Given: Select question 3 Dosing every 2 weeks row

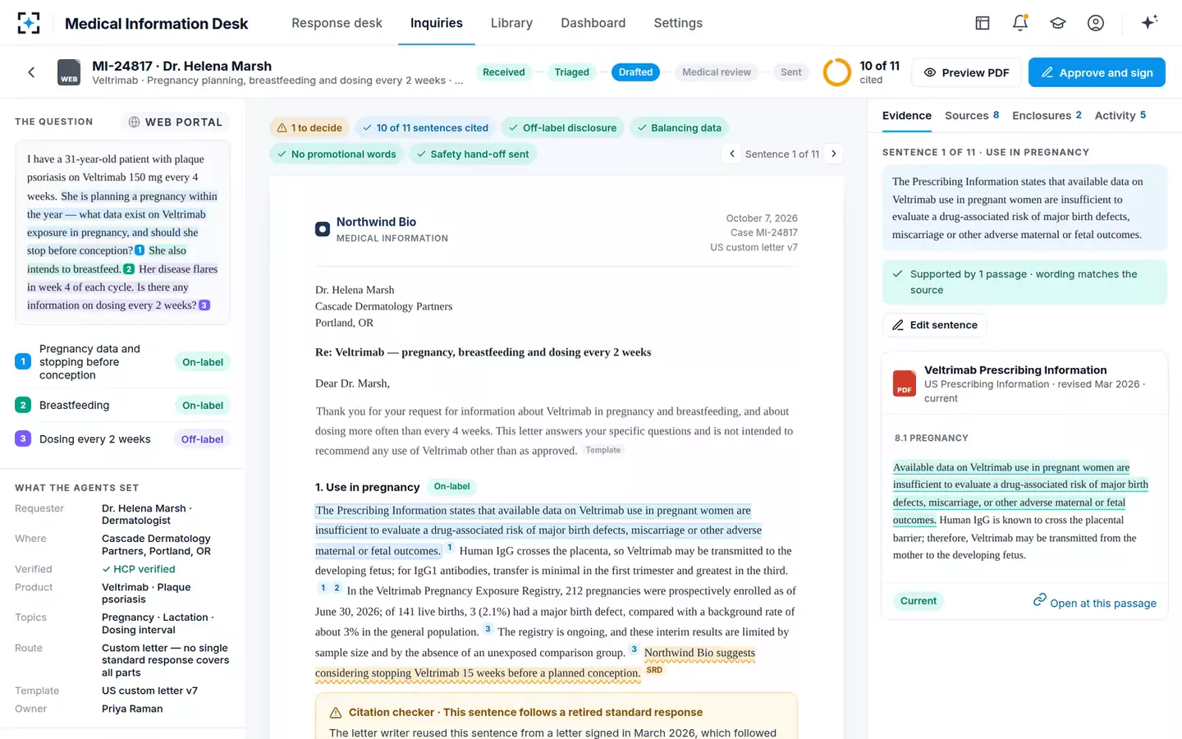Looking at the screenshot, I should (122, 439).
